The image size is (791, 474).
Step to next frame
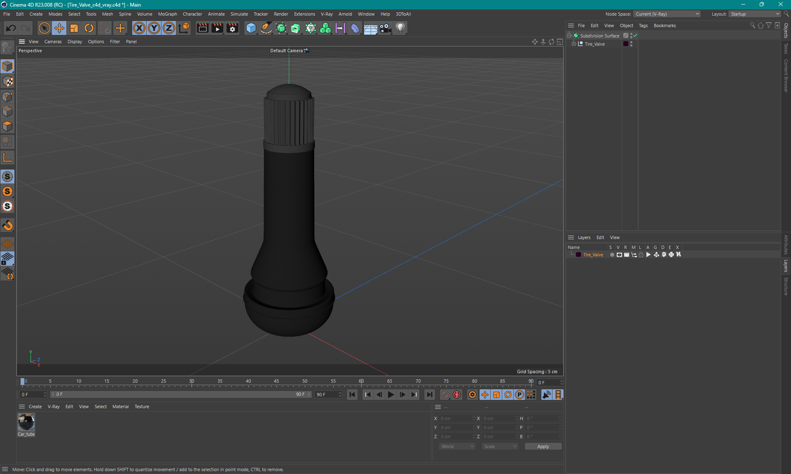click(403, 395)
